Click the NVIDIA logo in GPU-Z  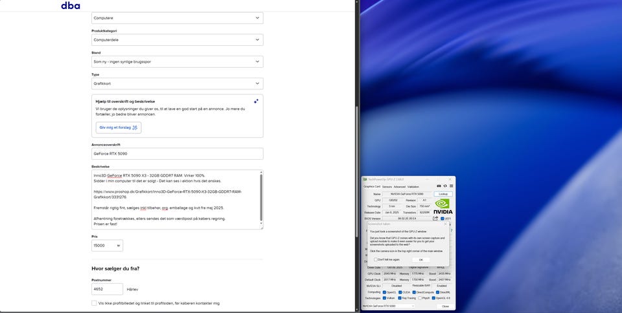coord(443,206)
